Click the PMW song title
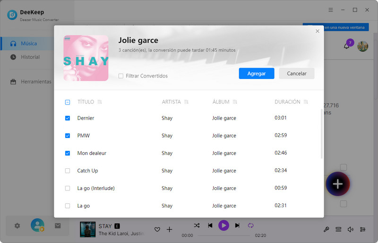This screenshot has height=243, width=378. coord(84,136)
